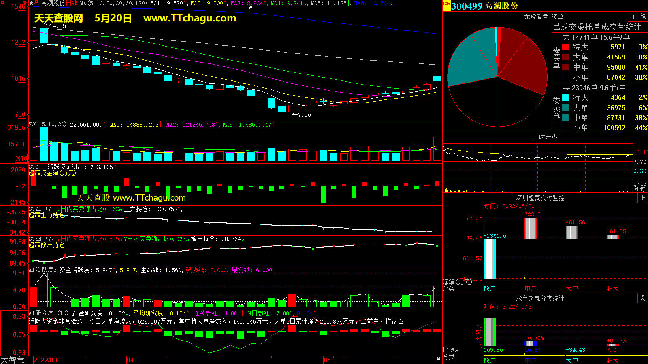
Task: Toggle the 分时 intraday view label
Action: click(x=639, y=189)
